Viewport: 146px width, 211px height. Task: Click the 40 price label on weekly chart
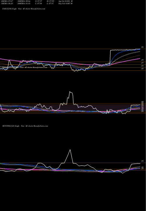142,102
